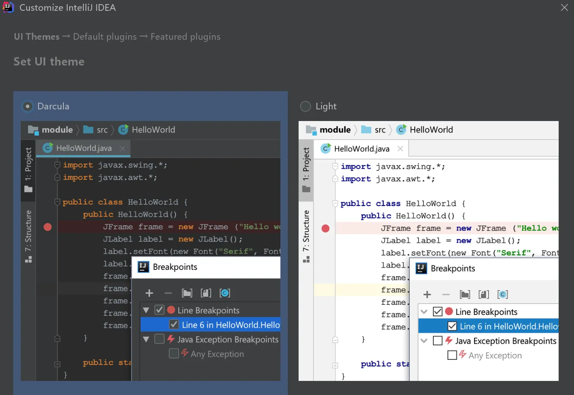Viewport: 574px width, 395px height.
Task: Open 7: Structure tool window in Darcula preview
Action: [x=28, y=236]
